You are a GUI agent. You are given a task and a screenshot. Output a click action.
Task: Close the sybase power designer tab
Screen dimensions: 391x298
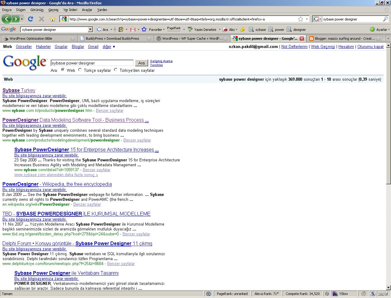(302, 39)
